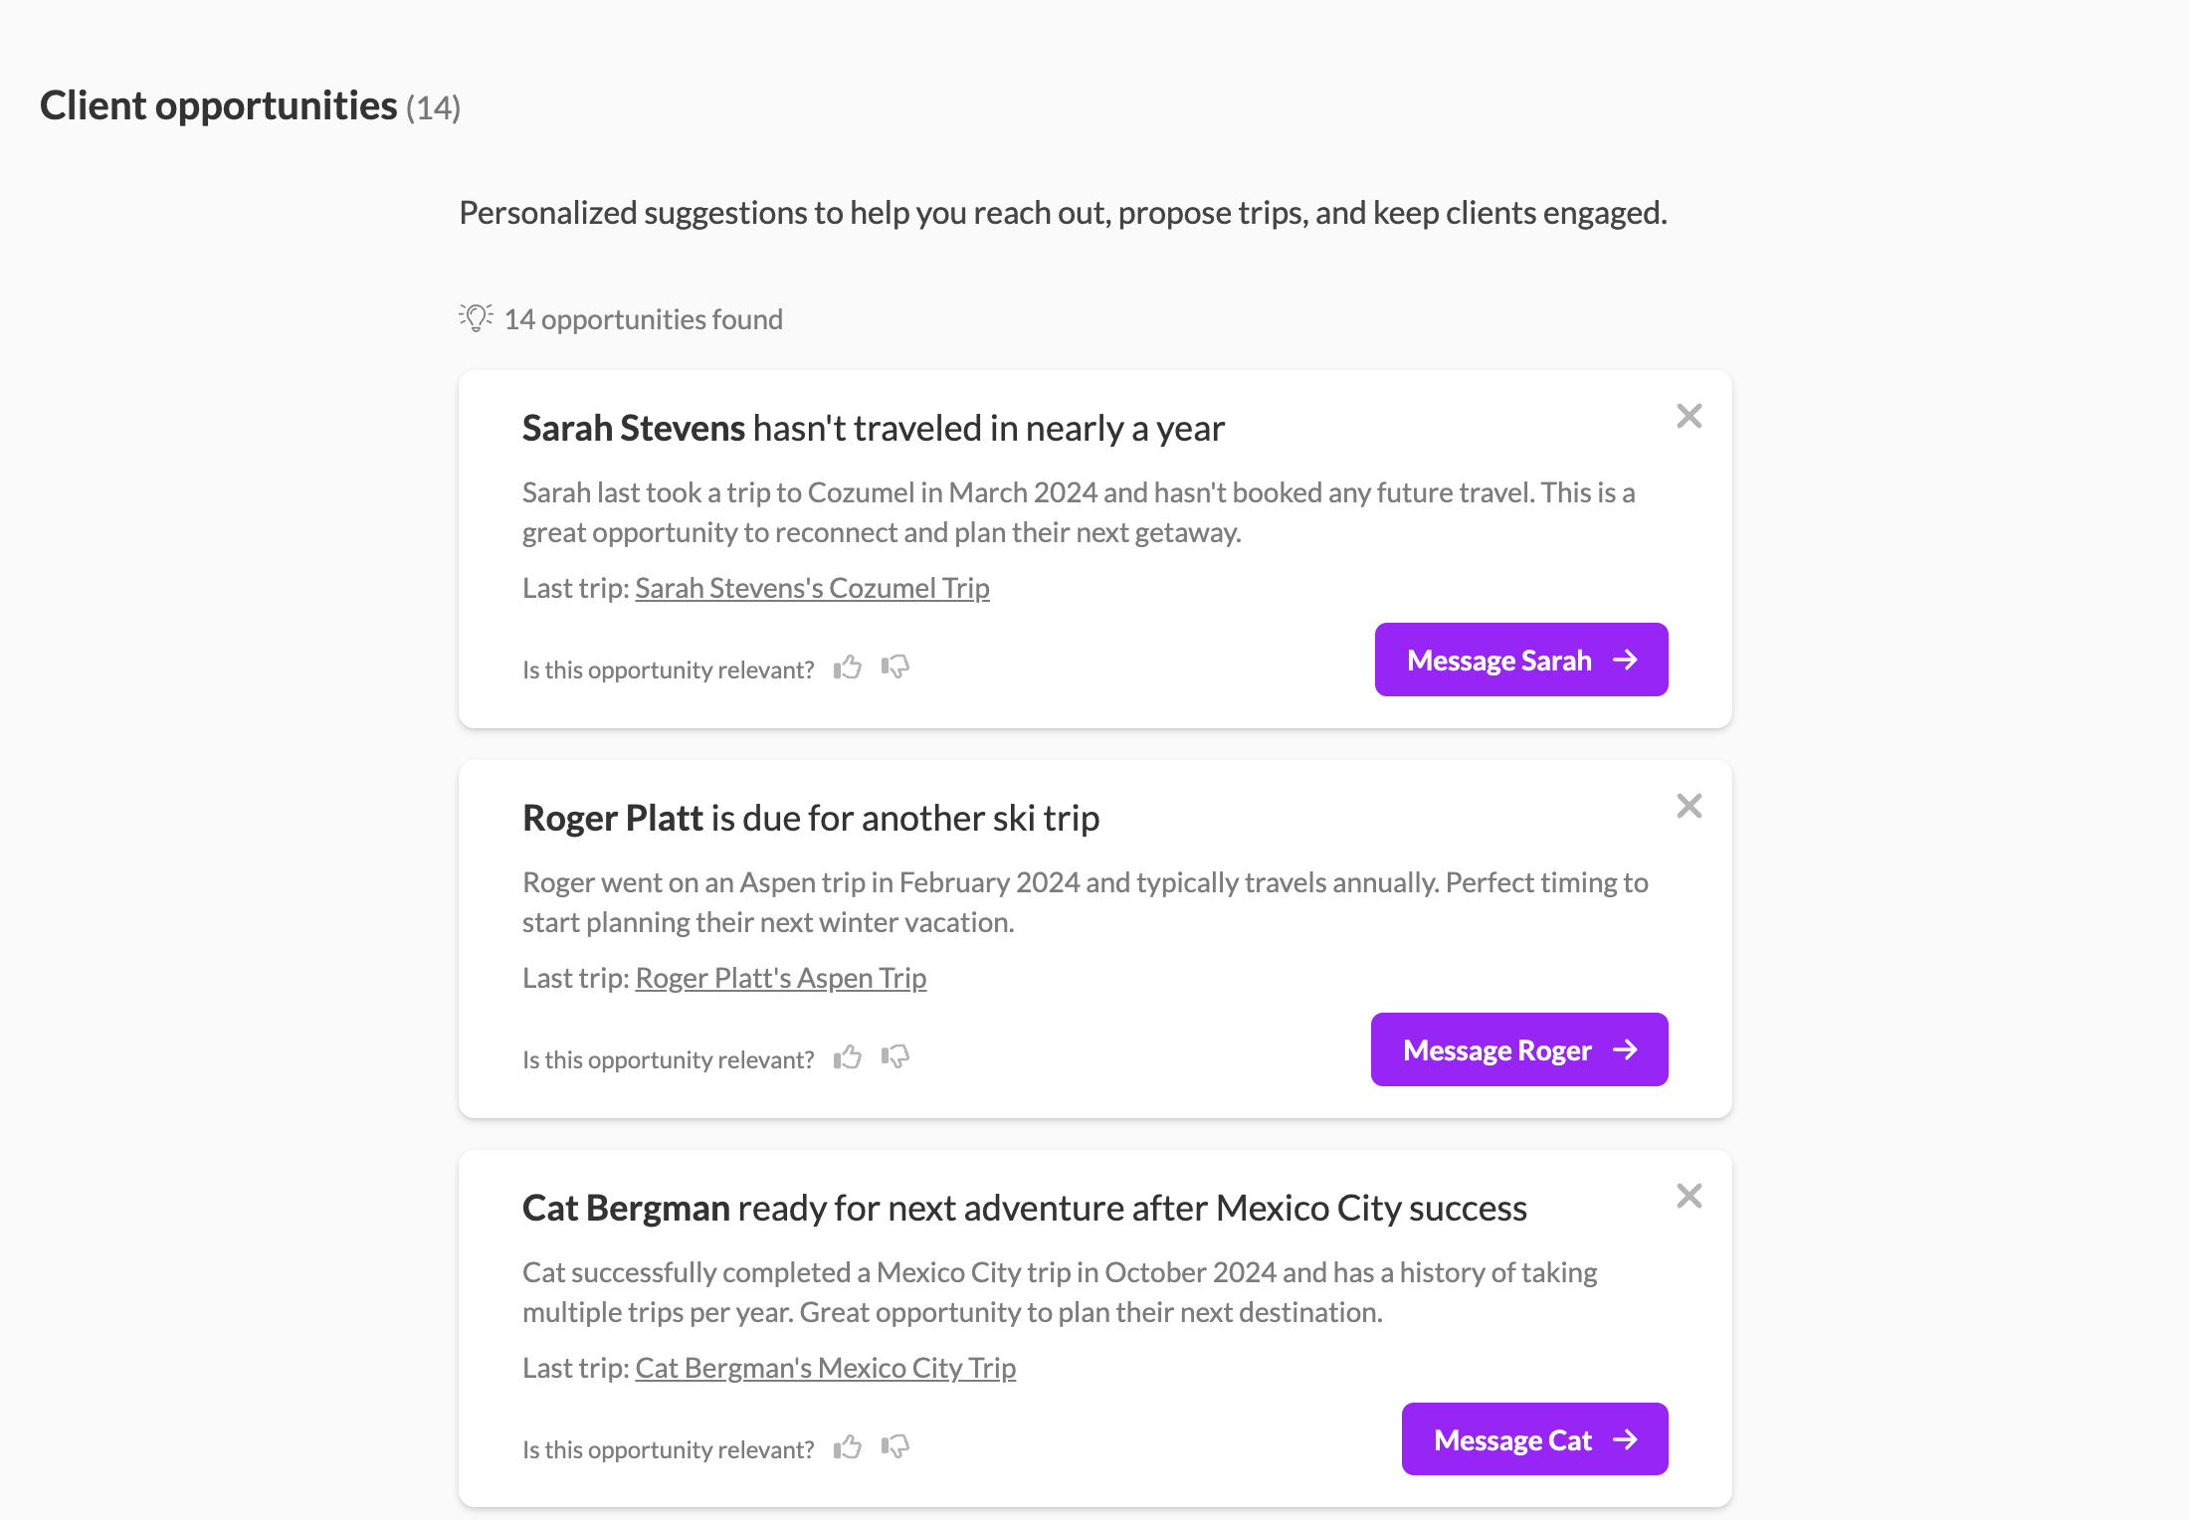Thumbs up Roger Platt opportunity
Image resolution: width=2189 pixels, height=1520 pixels.
(x=848, y=1057)
